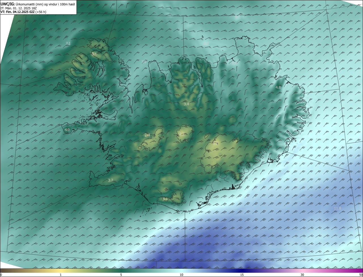The width and height of the screenshot is (363, 277).
Task: Pick the dark green segment of the colour bar
Action: 121,271
